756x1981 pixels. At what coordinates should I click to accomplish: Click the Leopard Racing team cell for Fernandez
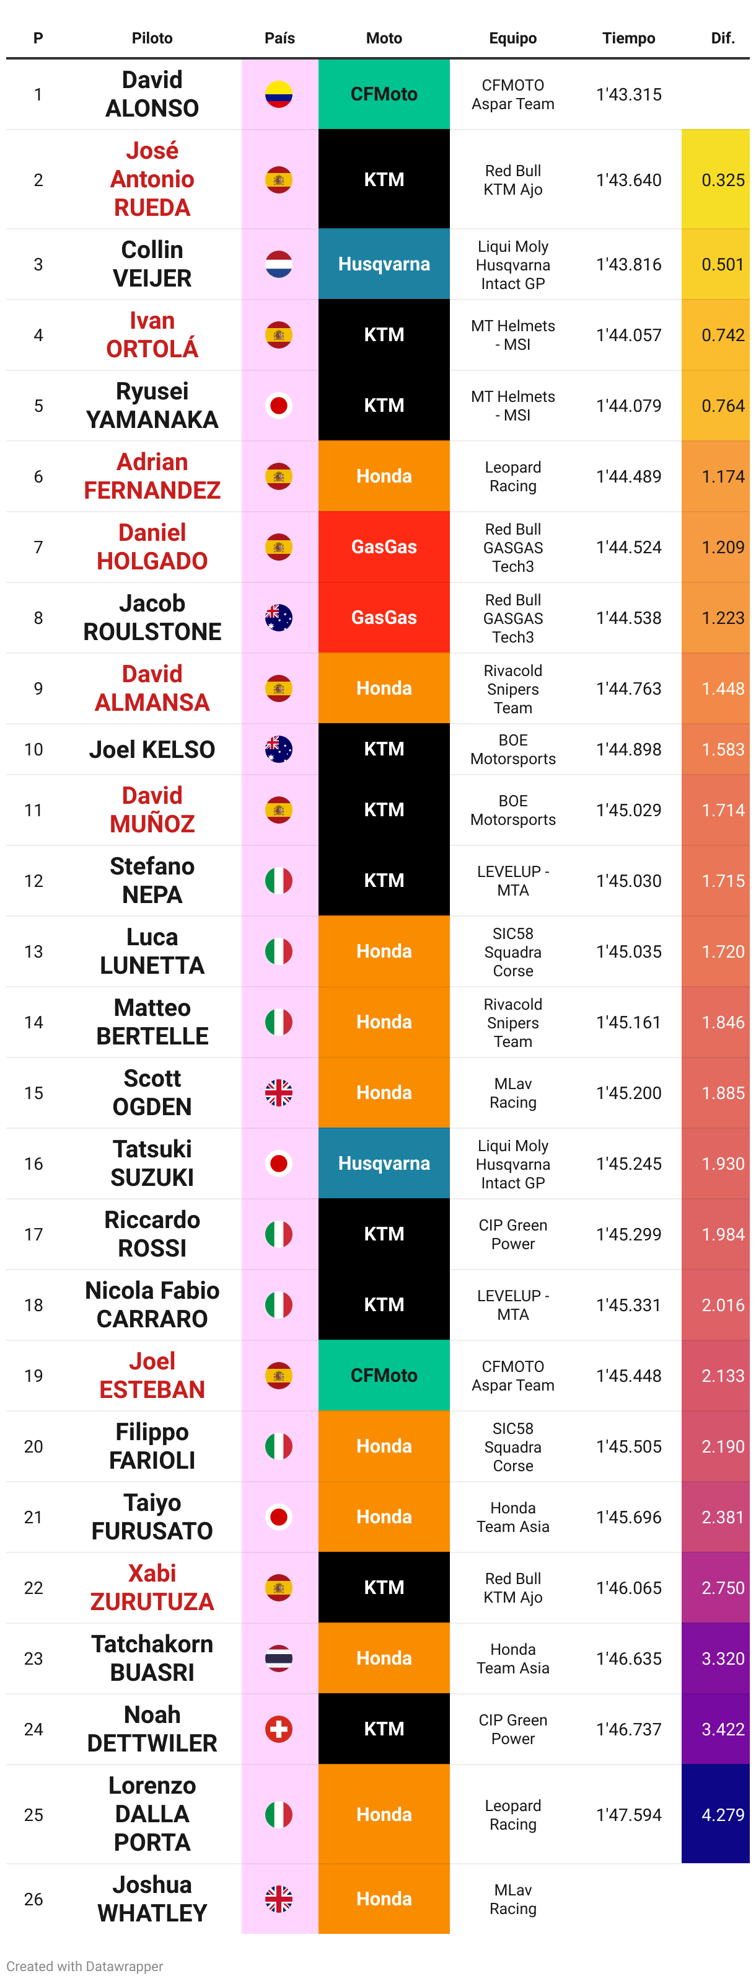(513, 477)
